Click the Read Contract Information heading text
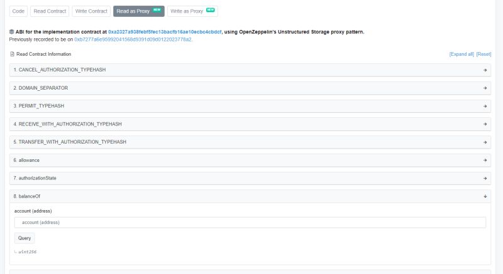The width and height of the screenshot is (503, 274). (43, 54)
